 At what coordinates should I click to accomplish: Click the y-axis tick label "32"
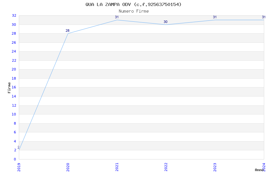pos(14,15)
